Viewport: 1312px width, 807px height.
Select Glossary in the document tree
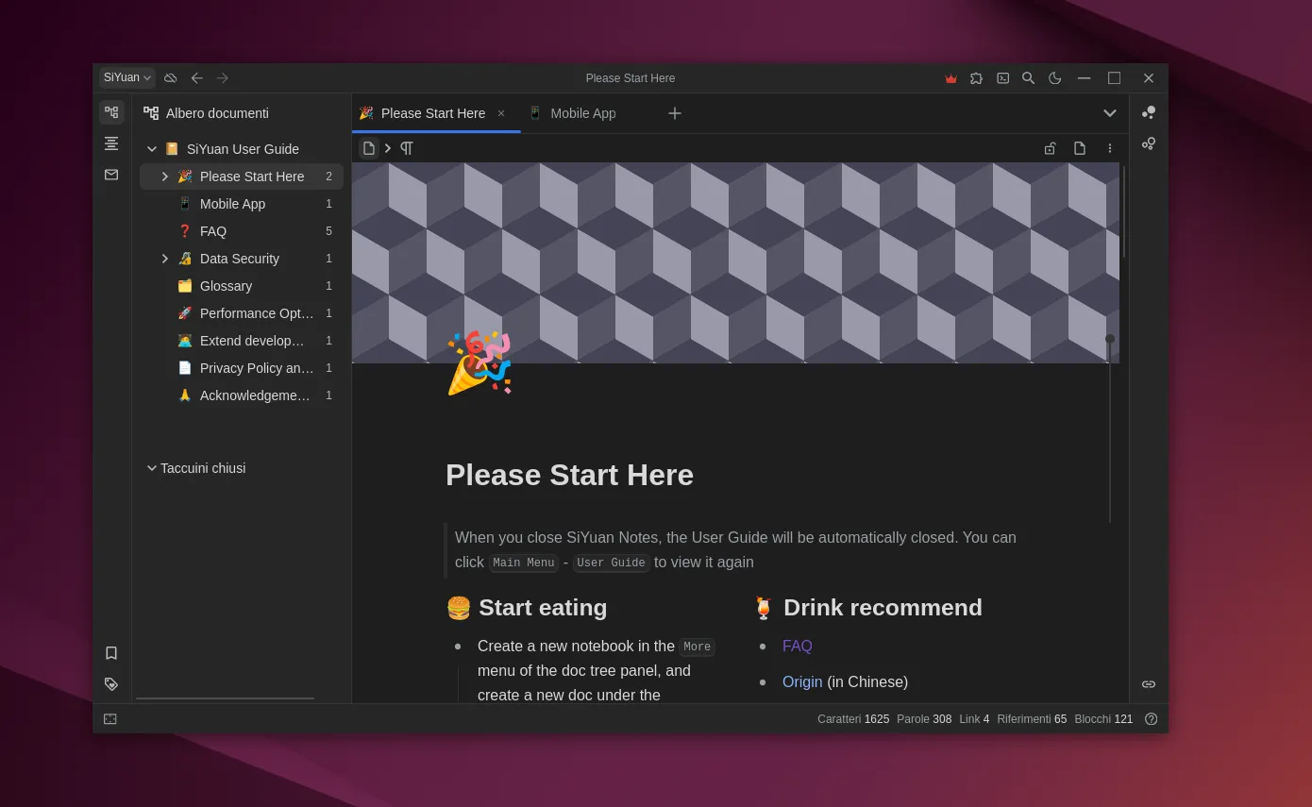226,286
